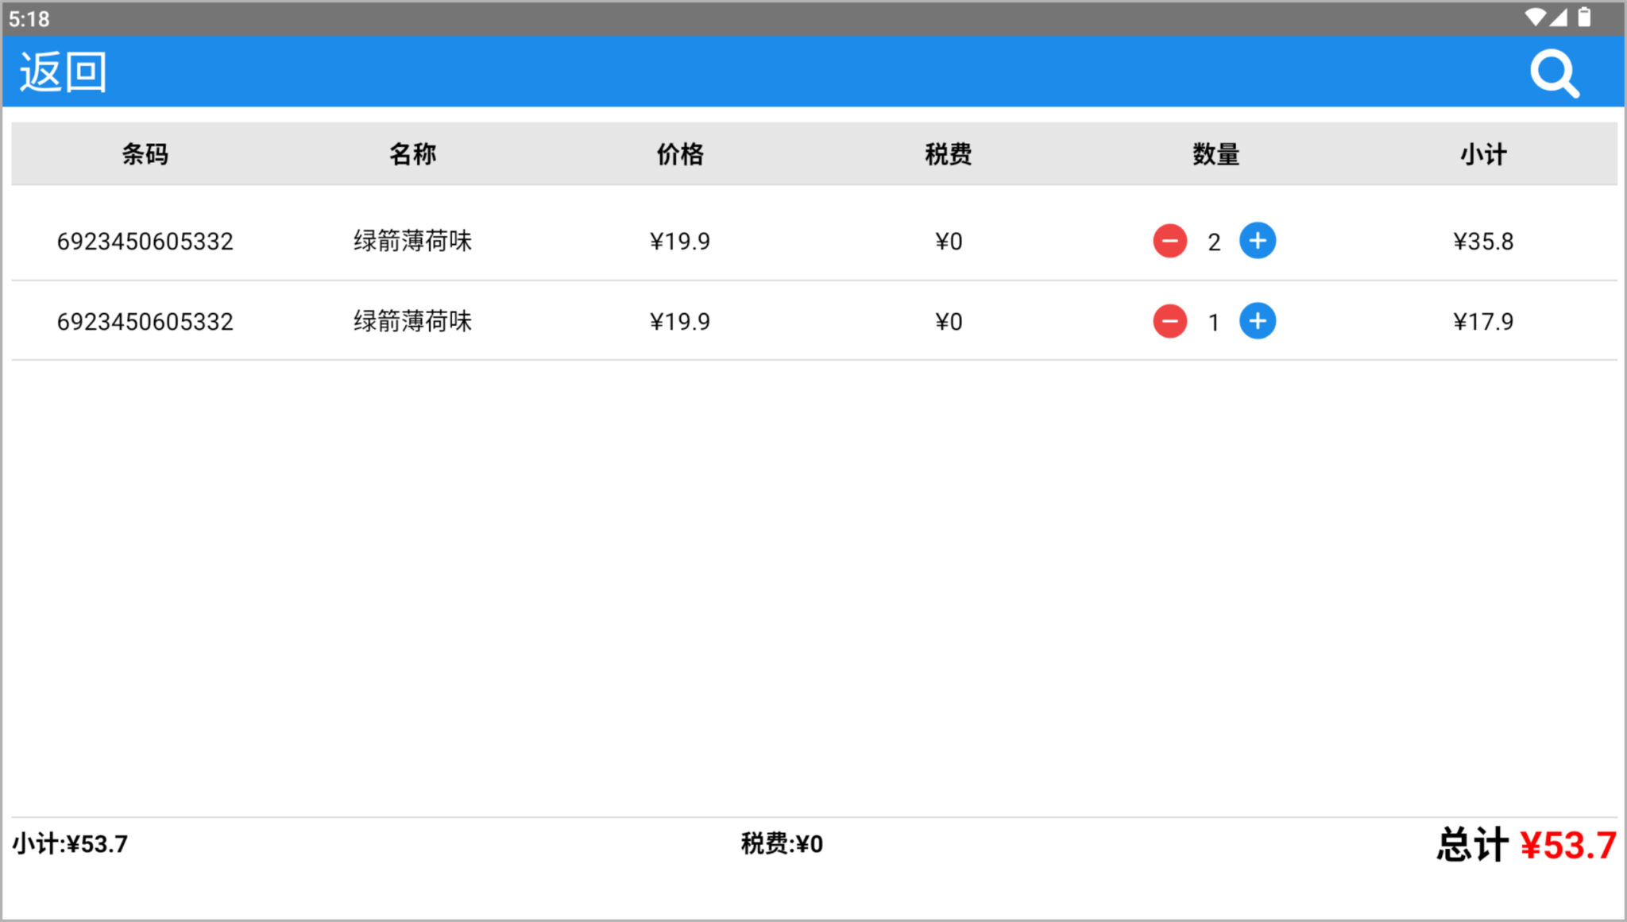
Task: Tap the bottom 税费:¥0 label
Action: coord(782,843)
